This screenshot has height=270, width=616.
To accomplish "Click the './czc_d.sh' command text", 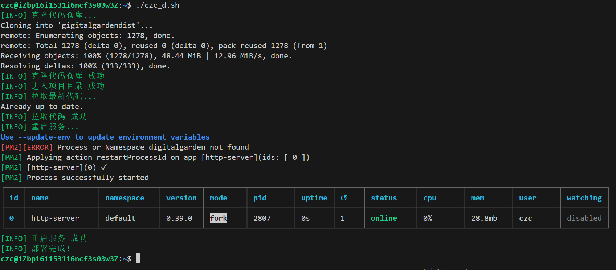I will (158, 5).
